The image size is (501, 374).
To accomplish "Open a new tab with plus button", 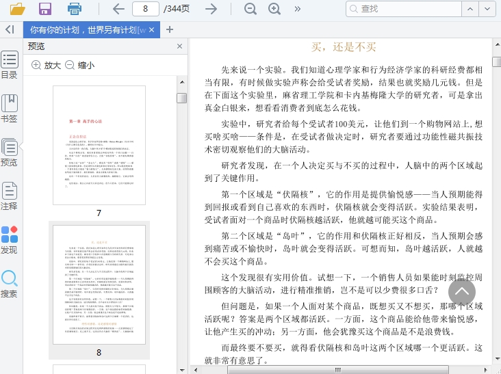I will point(170,29).
